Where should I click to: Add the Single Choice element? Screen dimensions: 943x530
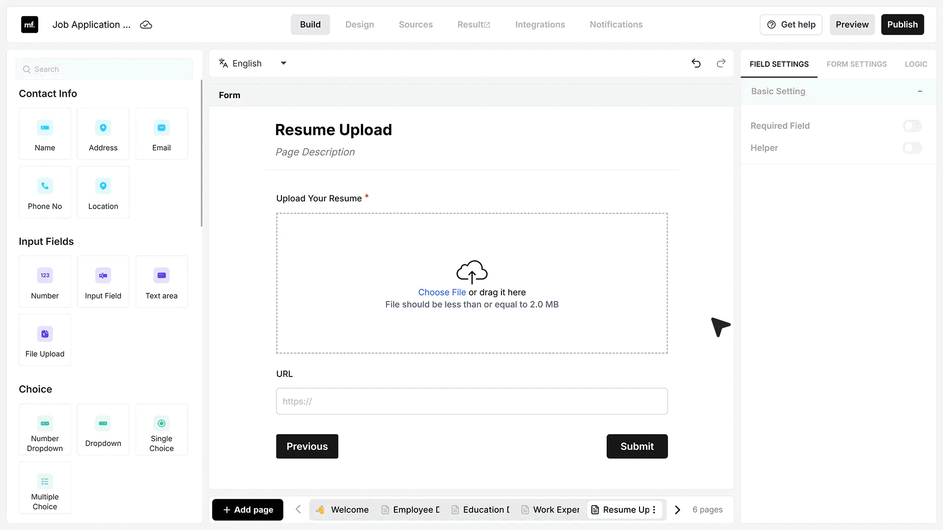point(162,429)
